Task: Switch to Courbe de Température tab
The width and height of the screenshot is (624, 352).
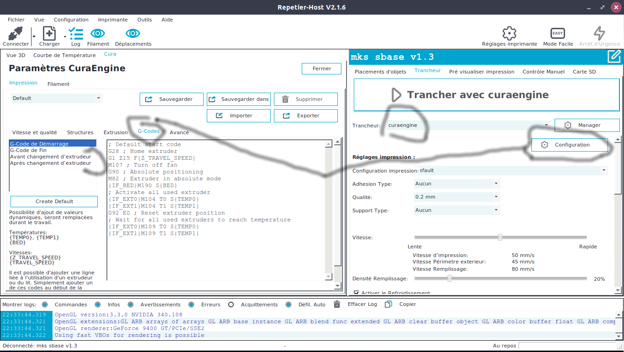Action: pyautogui.click(x=64, y=55)
